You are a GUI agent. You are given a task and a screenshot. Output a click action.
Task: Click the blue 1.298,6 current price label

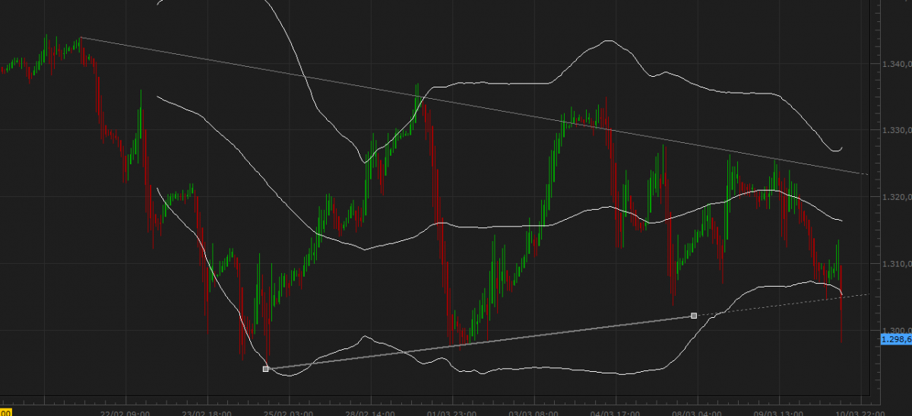point(896,338)
